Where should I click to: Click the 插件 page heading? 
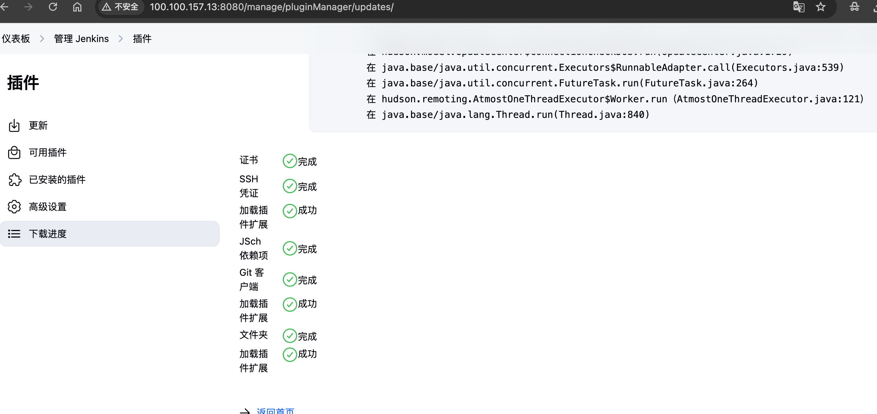(23, 83)
